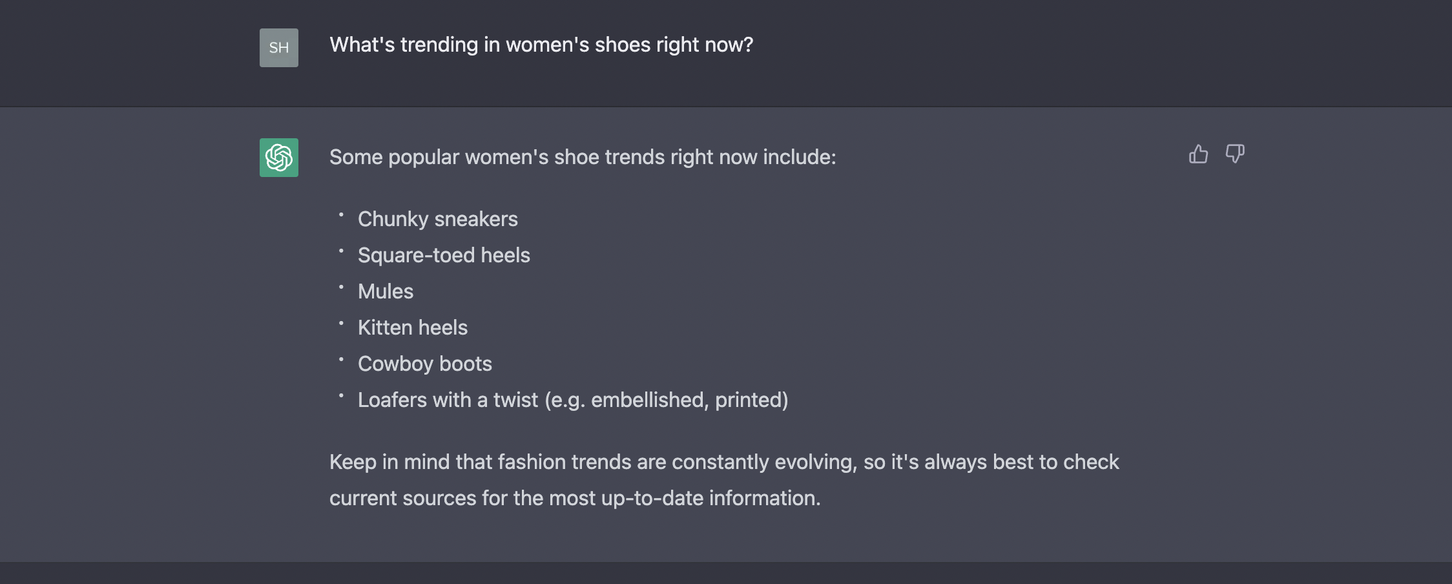1452x584 pixels.
Task: Click the user question about women's shoes
Action: pos(541,45)
